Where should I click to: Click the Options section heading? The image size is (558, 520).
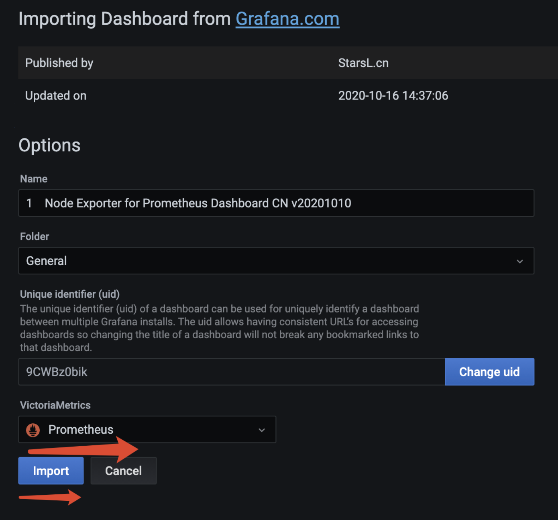49,145
